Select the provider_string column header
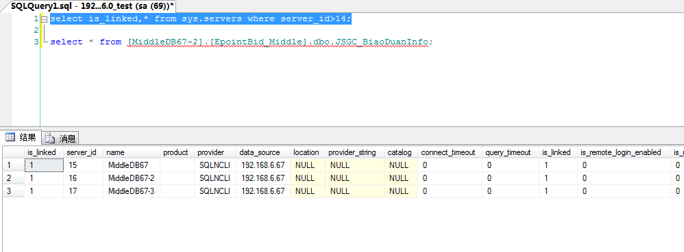This screenshot has width=684, height=252. (354, 152)
